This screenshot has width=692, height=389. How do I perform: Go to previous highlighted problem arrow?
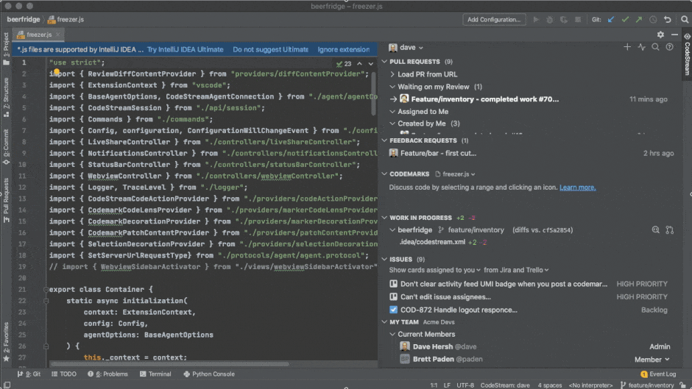pyautogui.click(x=360, y=64)
